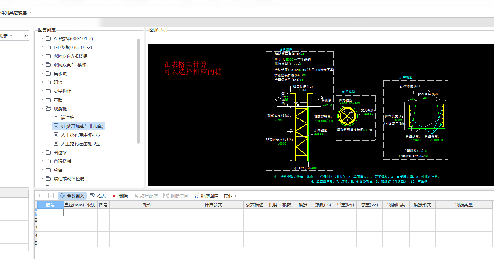Expand the 零星构件 folder
Viewport: 494px width, 259px height.
pos(42,91)
